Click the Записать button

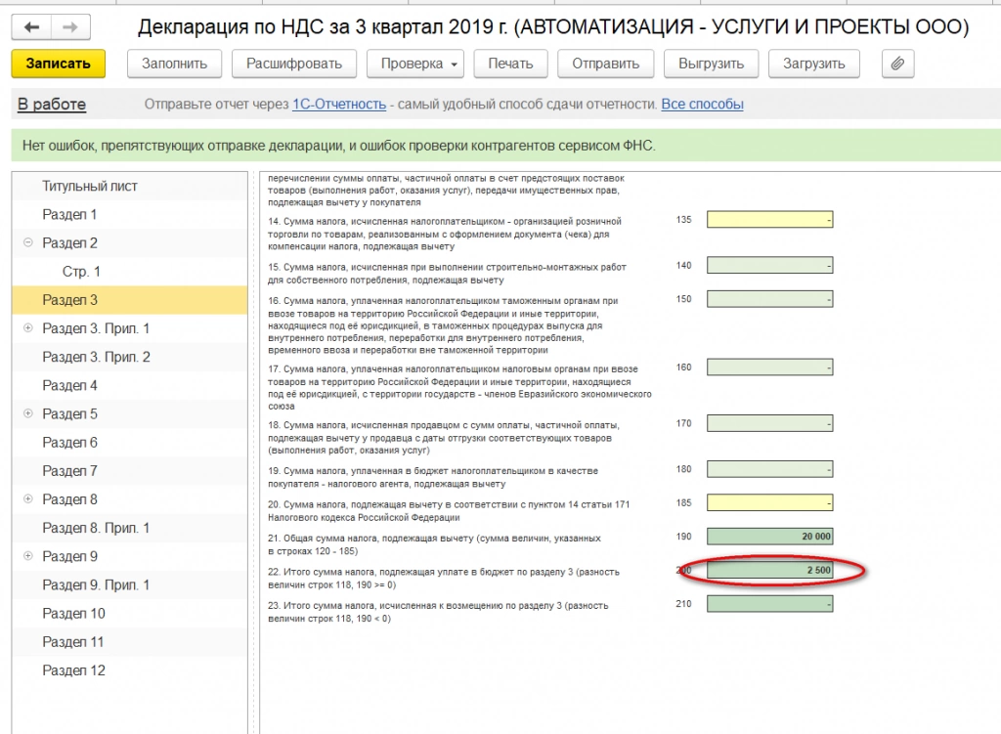tap(58, 64)
